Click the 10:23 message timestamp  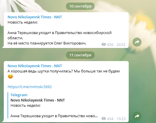121,119
